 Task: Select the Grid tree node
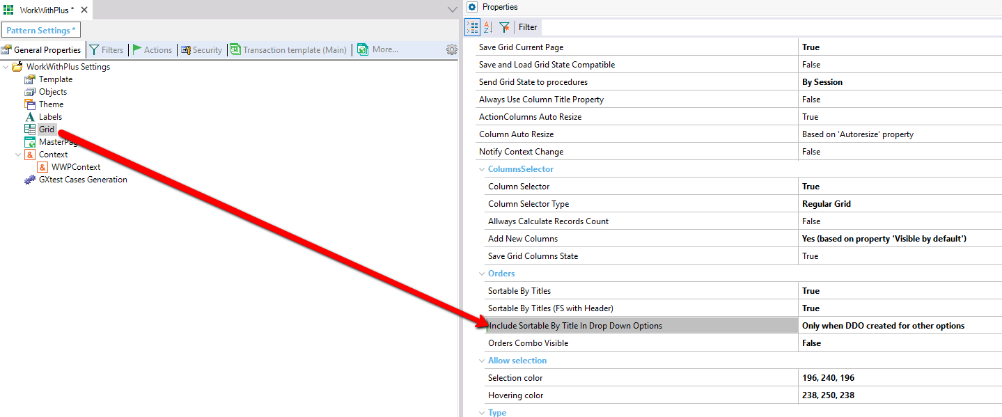click(47, 129)
